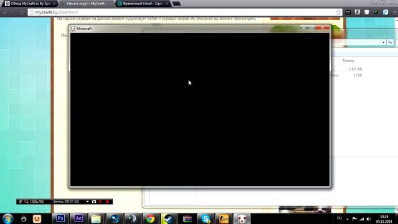Click the white square extension icon in Chrome
Image resolution: width=398 pixels, height=224 pixels.
pos(367,12)
